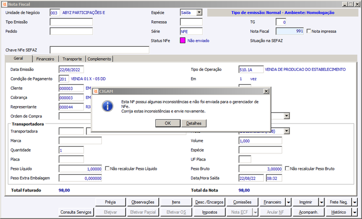The height and width of the screenshot is (219, 362).
Task: Click the Histórico button
Action: click(x=339, y=212)
